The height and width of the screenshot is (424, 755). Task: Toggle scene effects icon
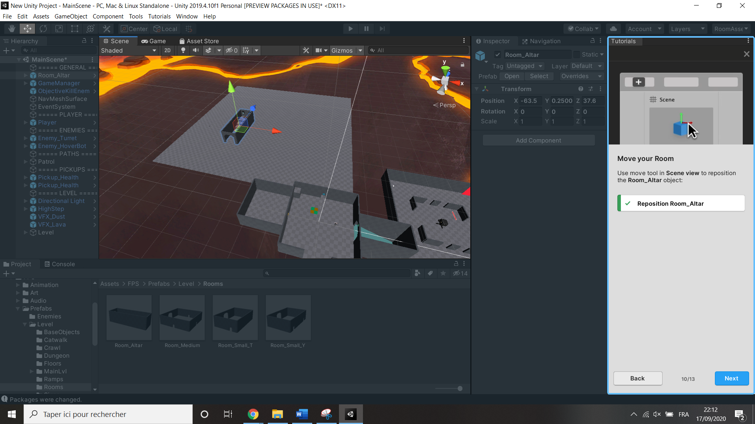(208, 50)
